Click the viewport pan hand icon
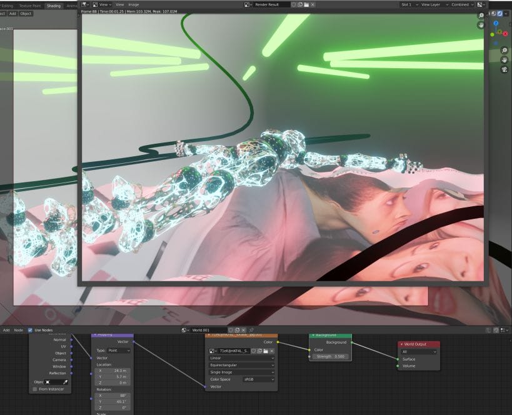This screenshot has width=512, height=415. tap(504, 60)
